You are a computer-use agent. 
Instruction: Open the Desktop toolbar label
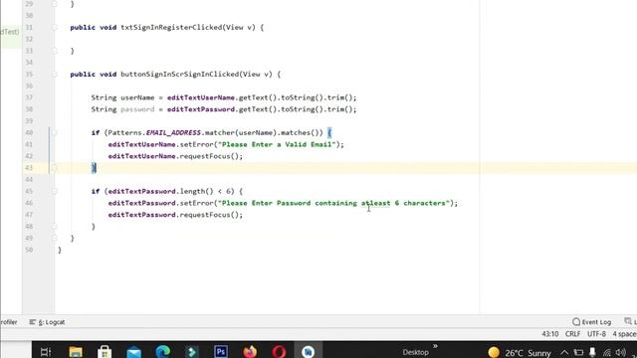pyautogui.click(x=415, y=352)
